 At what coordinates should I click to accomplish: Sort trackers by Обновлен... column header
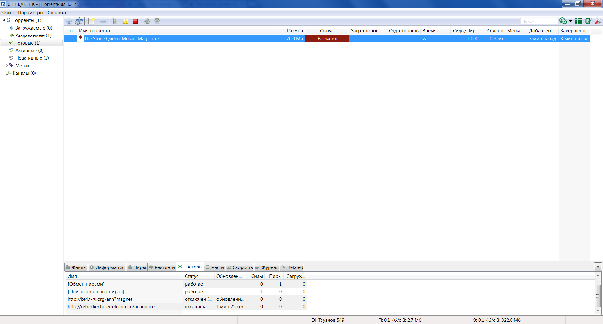pyautogui.click(x=230, y=276)
